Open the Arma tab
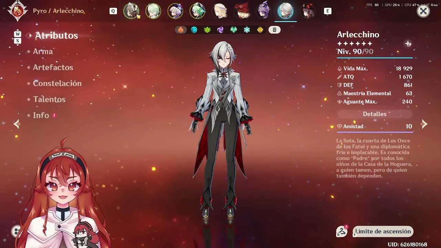The width and height of the screenshot is (441, 248). point(43,51)
